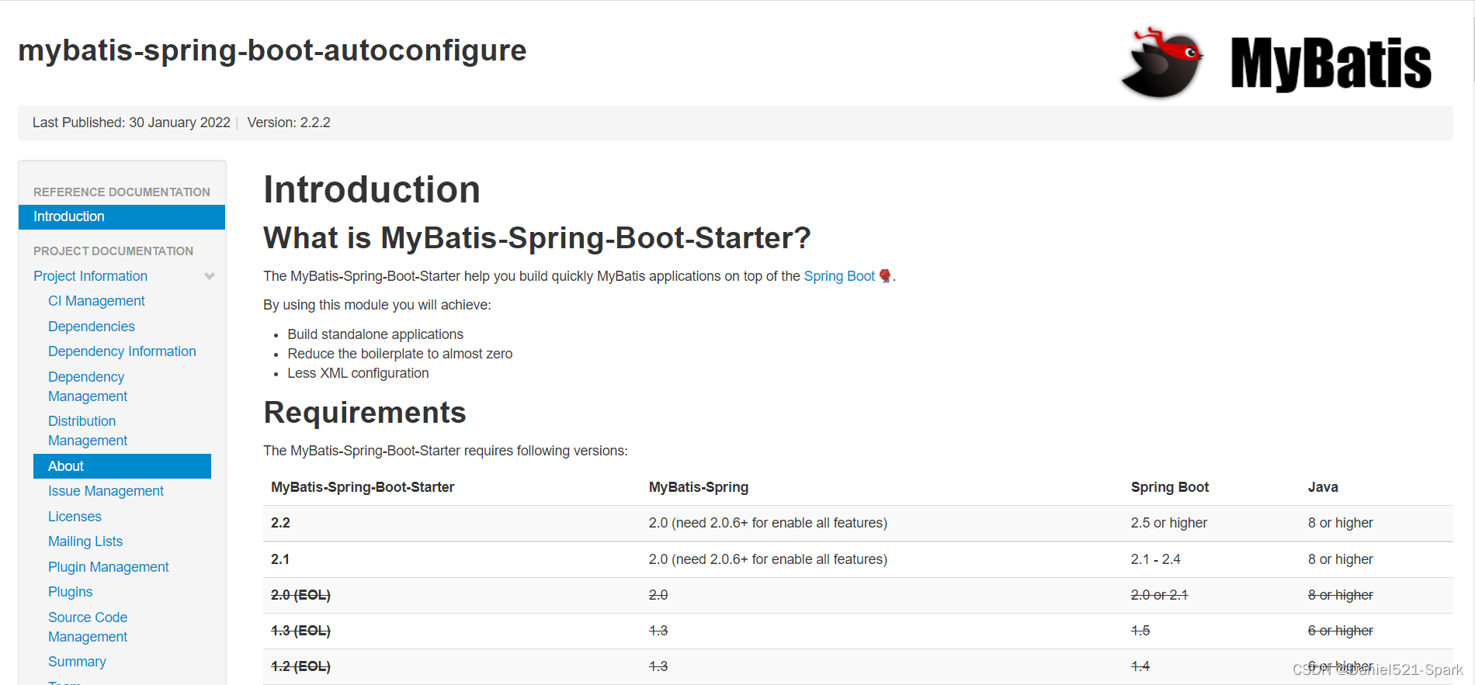This screenshot has height=685, width=1475.
Task: Click the MyBatis-Spring column header
Action: tap(699, 487)
